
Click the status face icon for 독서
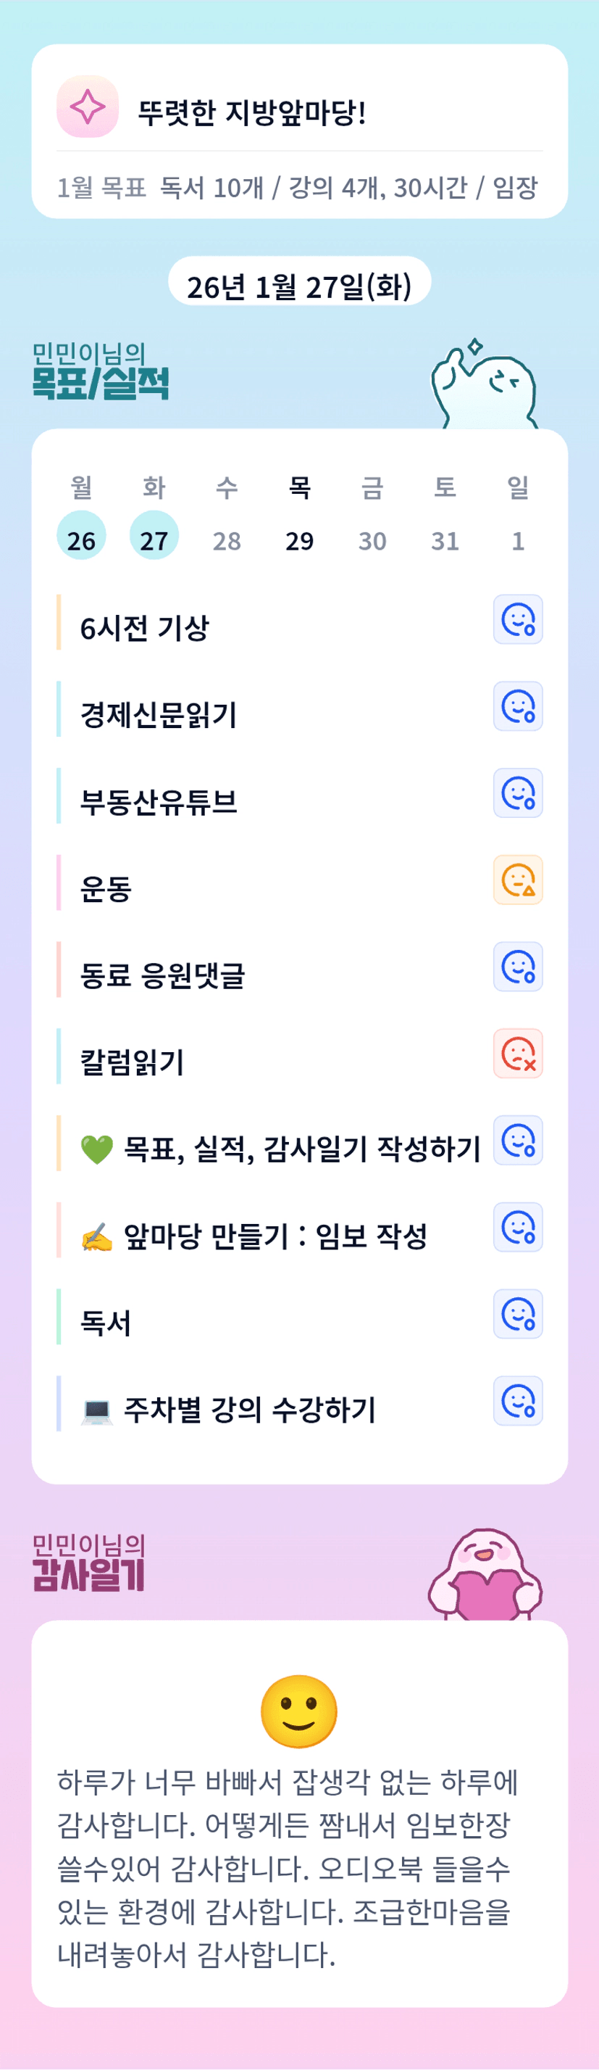[518, 1315]
